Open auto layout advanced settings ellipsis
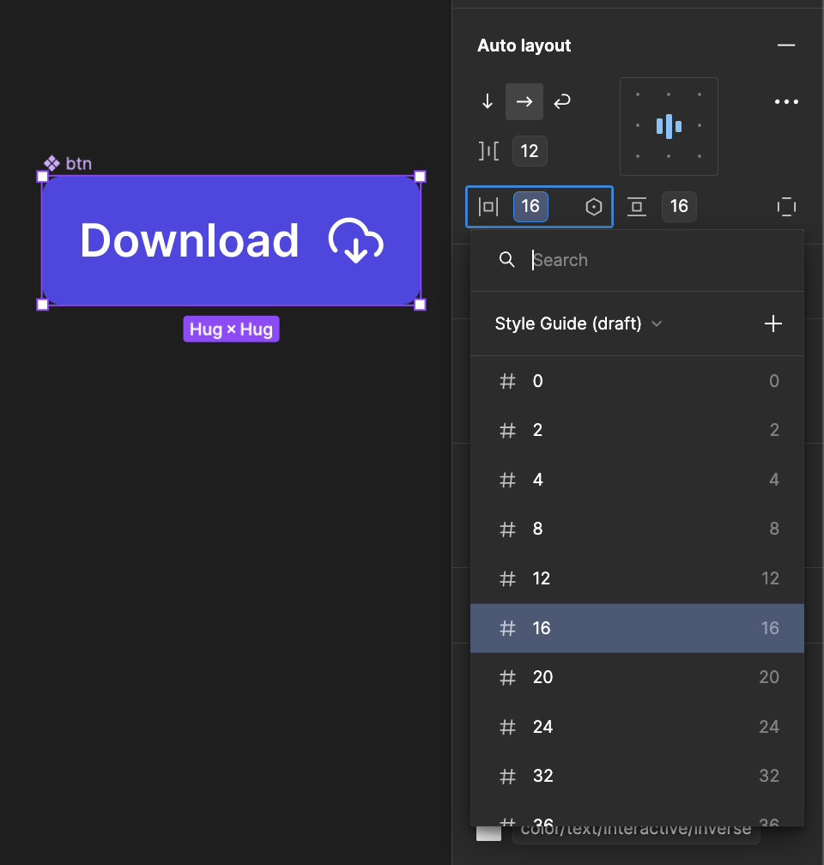 click(786, 101)
